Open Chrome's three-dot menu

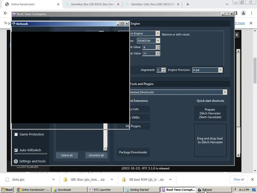[251, 13]
